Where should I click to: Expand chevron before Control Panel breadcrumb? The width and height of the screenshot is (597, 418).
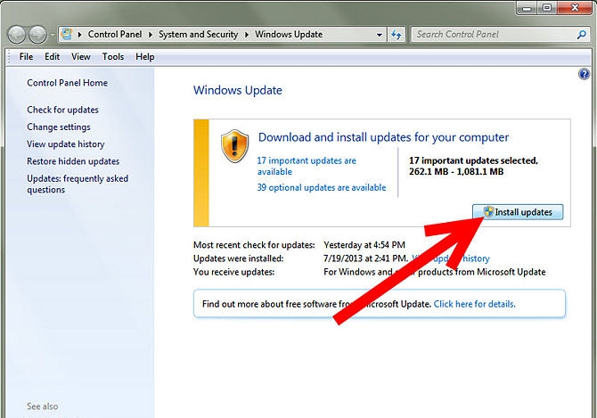[x=79, y=35]
